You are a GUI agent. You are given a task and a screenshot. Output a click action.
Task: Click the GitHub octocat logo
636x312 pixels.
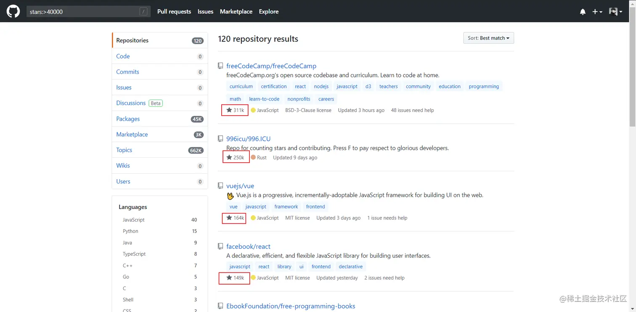point(13,11)
